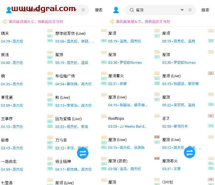Tap blue swap floating button beside 刀马旦

point(83,153)
